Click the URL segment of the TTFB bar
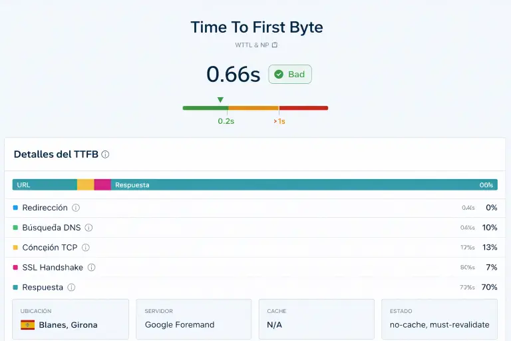Image resolution: width=511 pixels, height=341 pixels. 44,184
